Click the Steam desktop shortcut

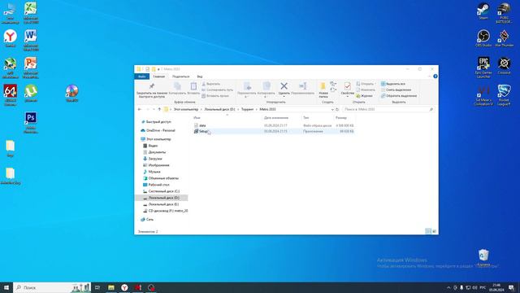pyautogui.click(x=483, y=11)
